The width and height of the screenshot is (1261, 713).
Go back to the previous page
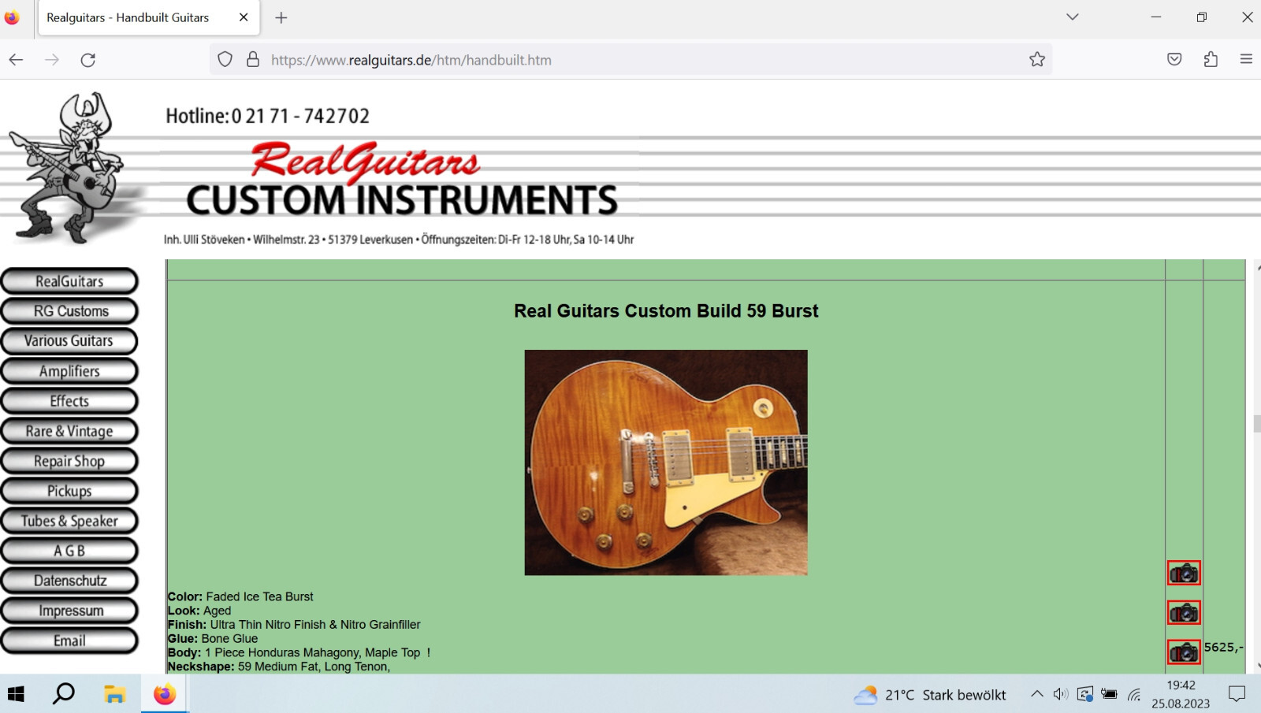[17, 60]
